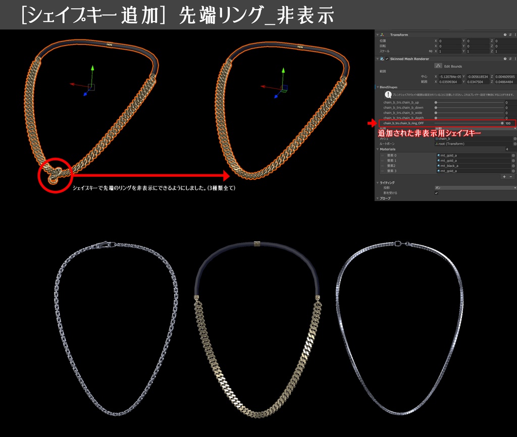Image resolution: width=517 pixels, height=437 pixels.
Task: Open the 投影 shadow casting dropdown
Action: tap(476, 187)
